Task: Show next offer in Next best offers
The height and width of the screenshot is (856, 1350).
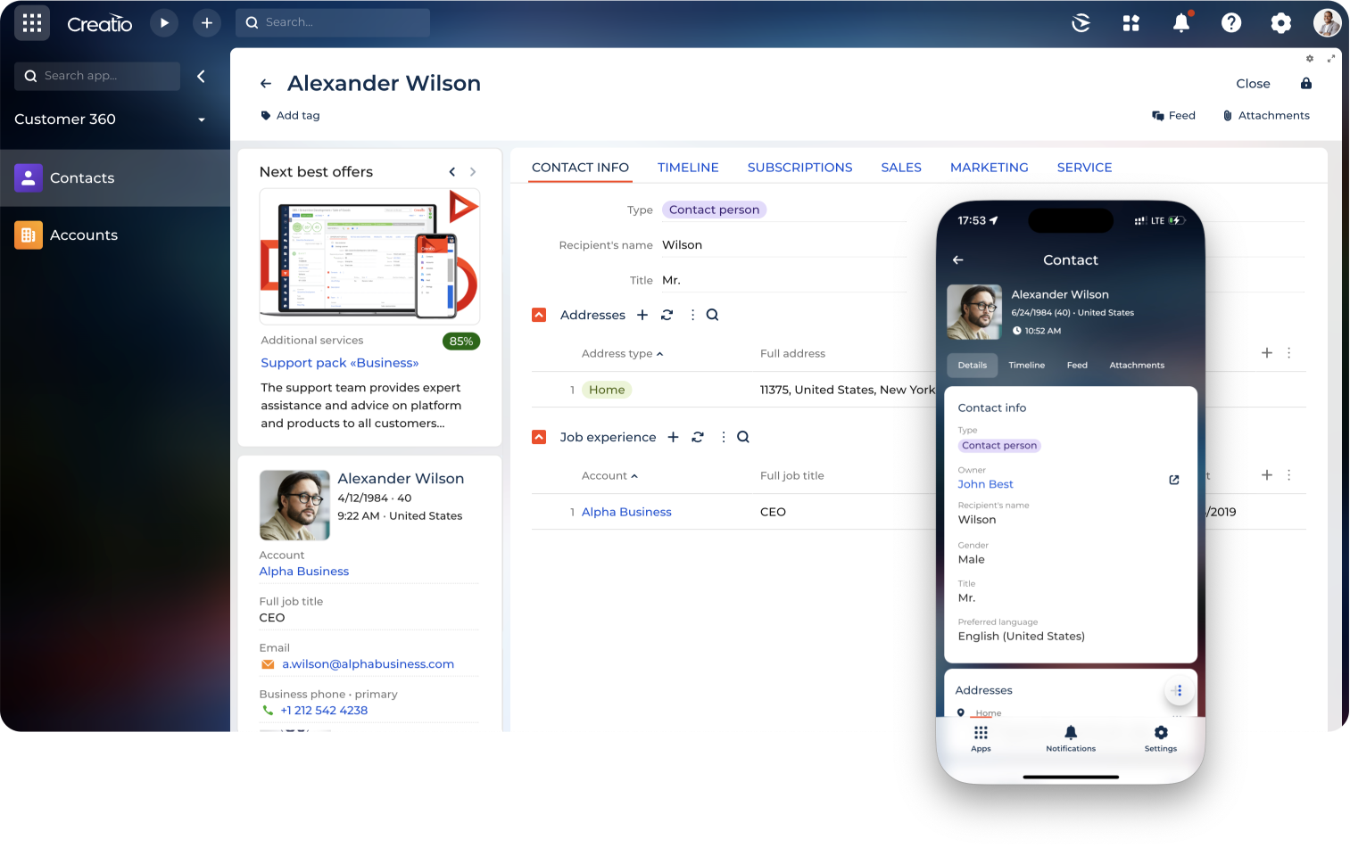Action: 473,172
